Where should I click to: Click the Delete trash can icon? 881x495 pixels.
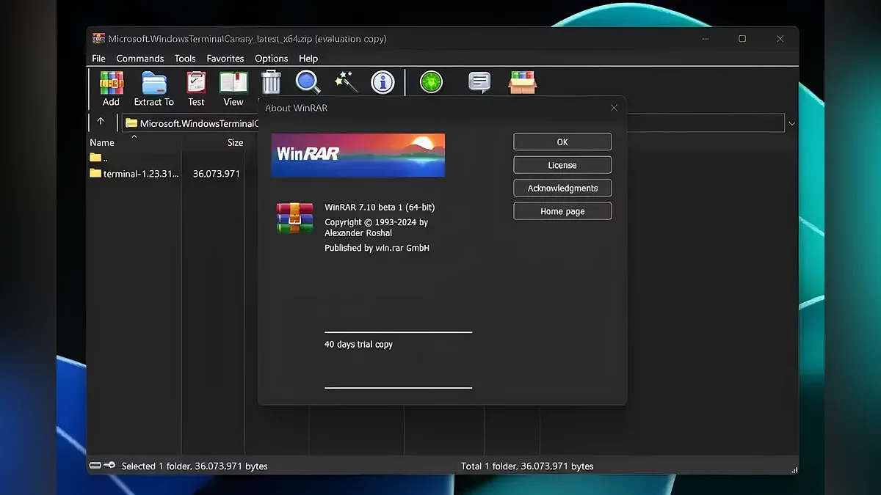click(271, 82)
